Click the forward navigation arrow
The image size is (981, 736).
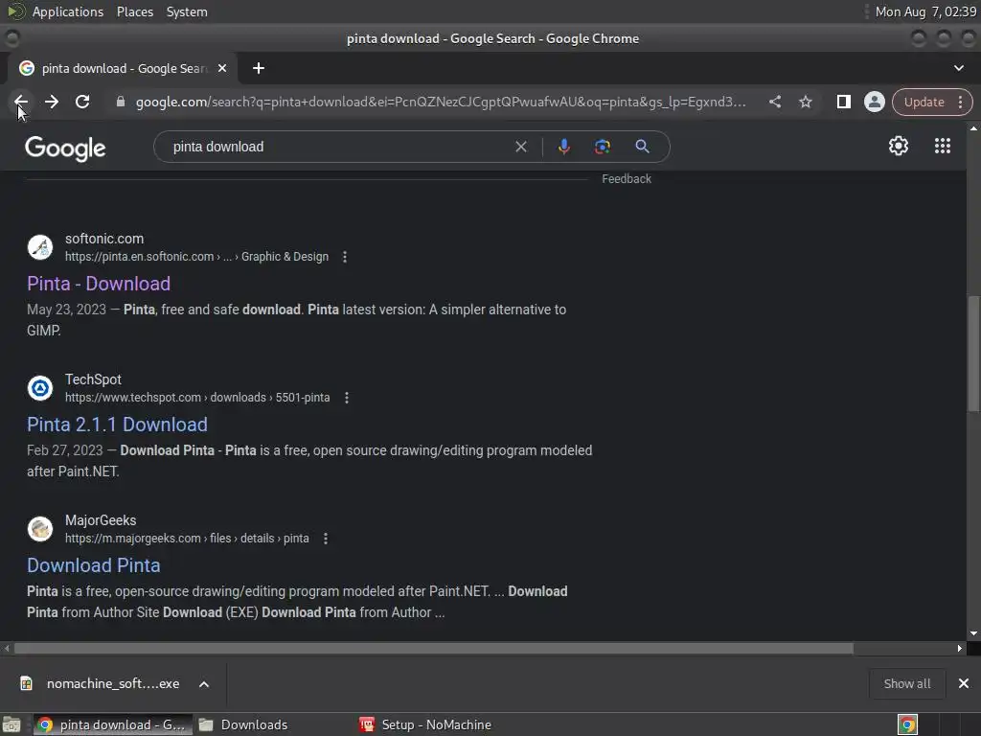click(x=52, y=102)
